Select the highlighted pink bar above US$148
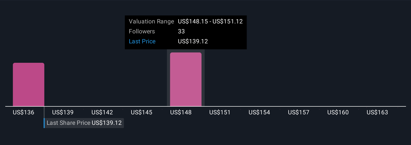 pyautogui.click(x=186, y=79)
